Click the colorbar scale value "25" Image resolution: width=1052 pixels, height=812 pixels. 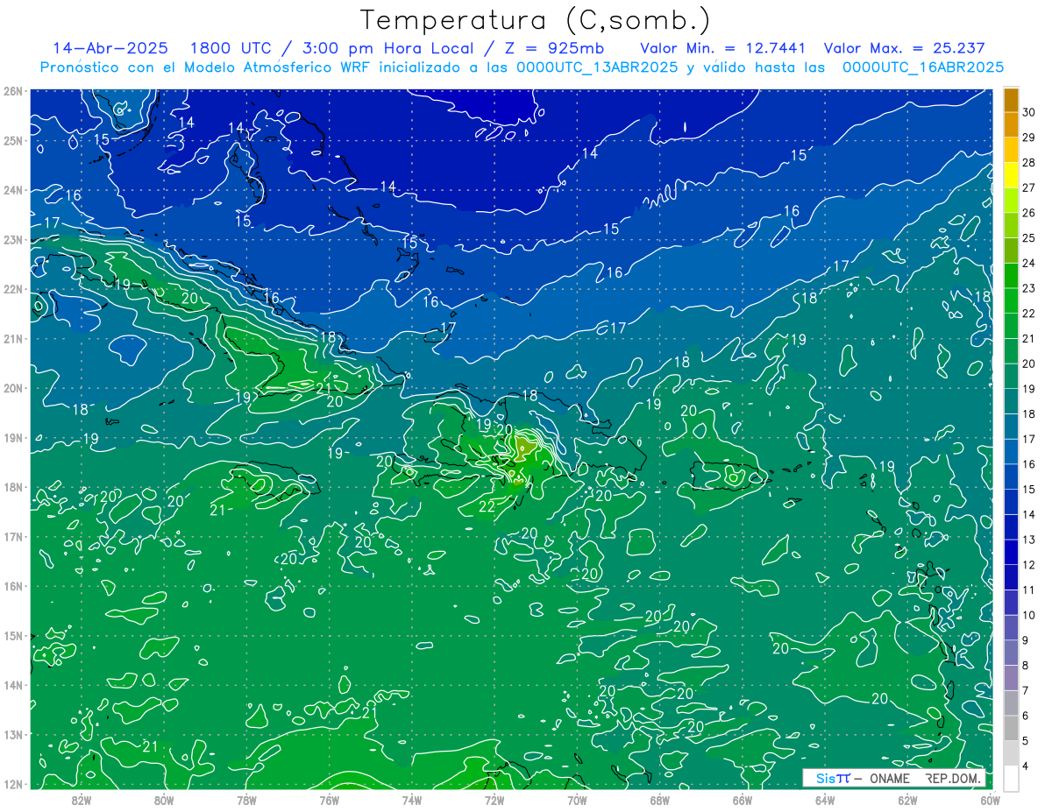[x=1029, y=238]
